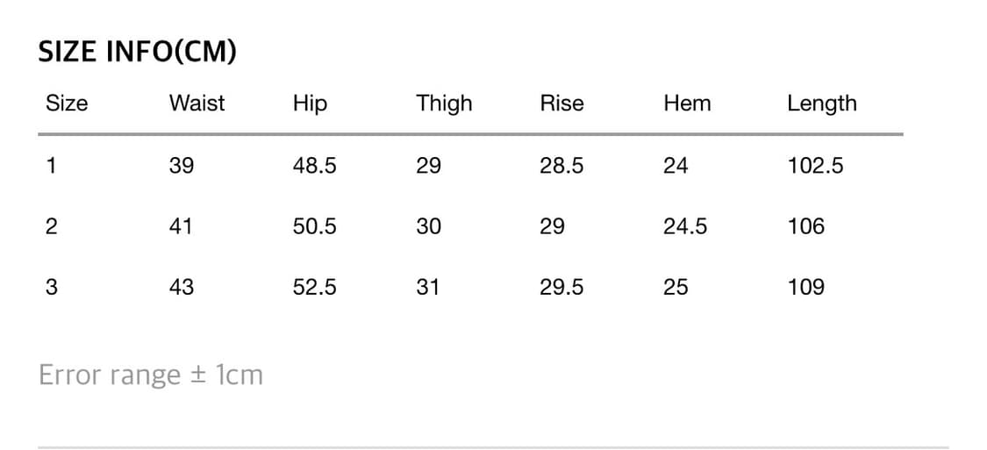Click the rise value 29.5
The height and width of the screenshot is (450, 987).
(561, 287)
